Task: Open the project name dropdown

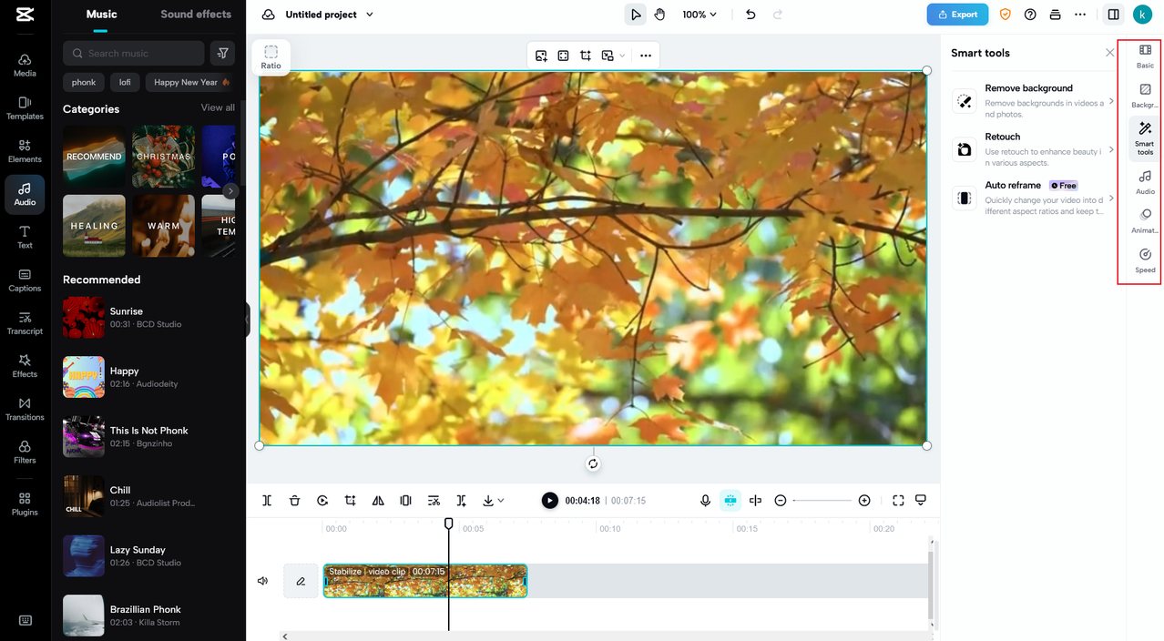Action: (x=369, y=15)
